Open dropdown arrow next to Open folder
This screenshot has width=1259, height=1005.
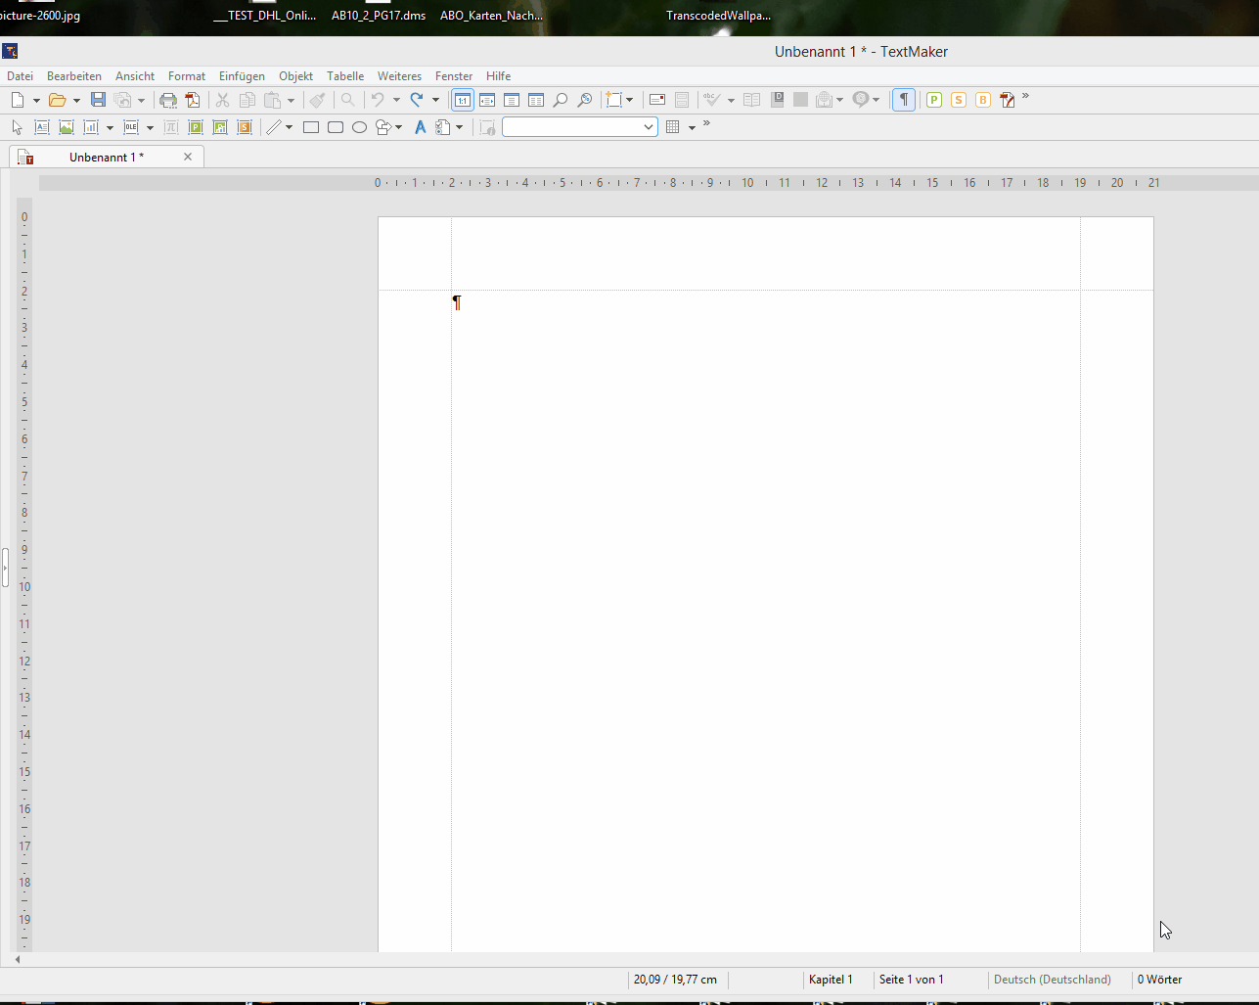tap(76, 100)
